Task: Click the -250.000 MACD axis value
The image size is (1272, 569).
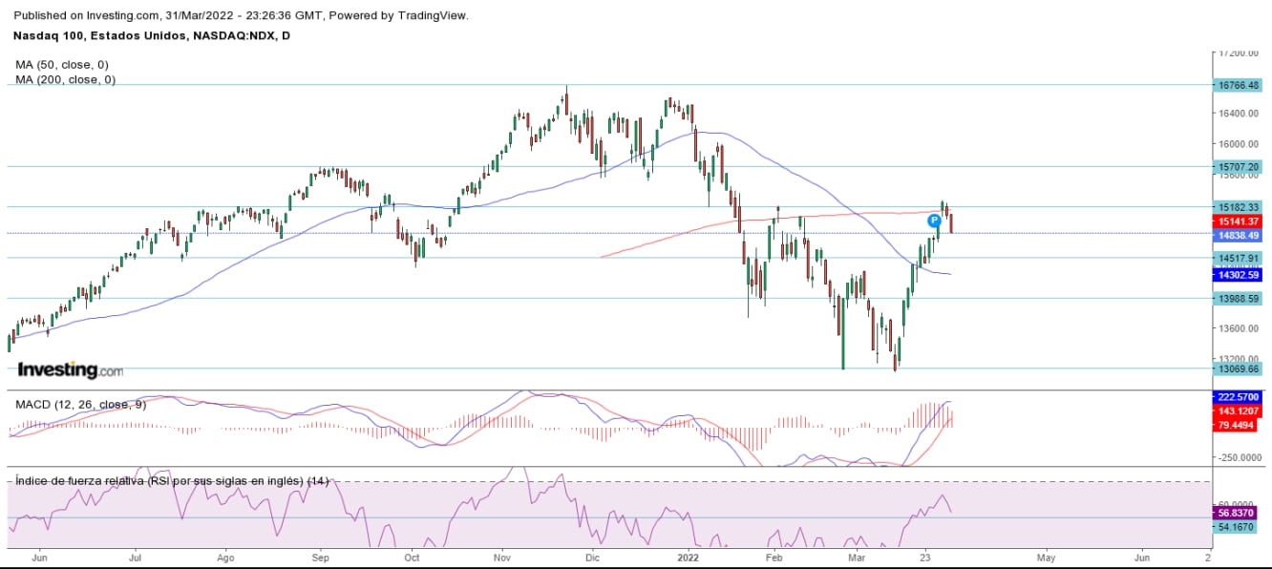Action: pos(1239,457)
